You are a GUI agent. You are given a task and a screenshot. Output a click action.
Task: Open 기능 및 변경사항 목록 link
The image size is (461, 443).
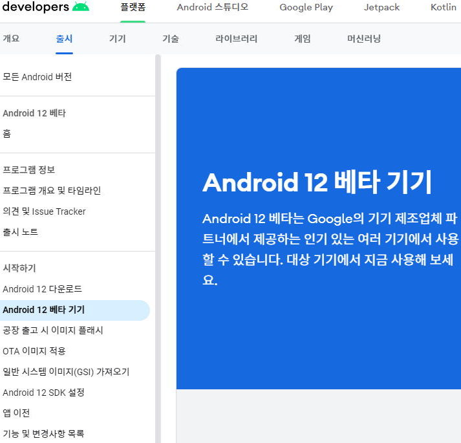click(x=43, y=433)
